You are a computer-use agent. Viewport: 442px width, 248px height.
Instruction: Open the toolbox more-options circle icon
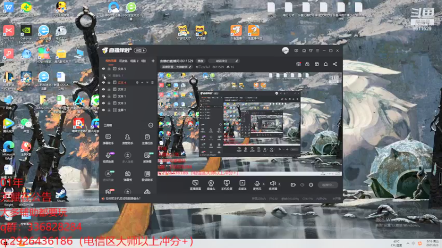pyautogui.click(x=150, y=125)
